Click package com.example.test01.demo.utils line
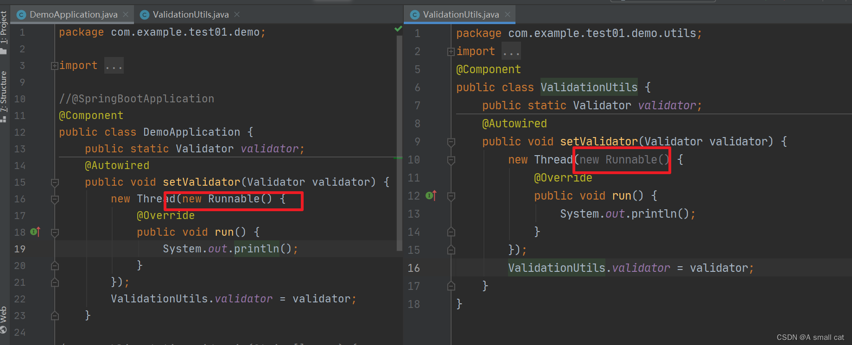Image resolution: width=852 pixels, height=345 pixels. 579,33
